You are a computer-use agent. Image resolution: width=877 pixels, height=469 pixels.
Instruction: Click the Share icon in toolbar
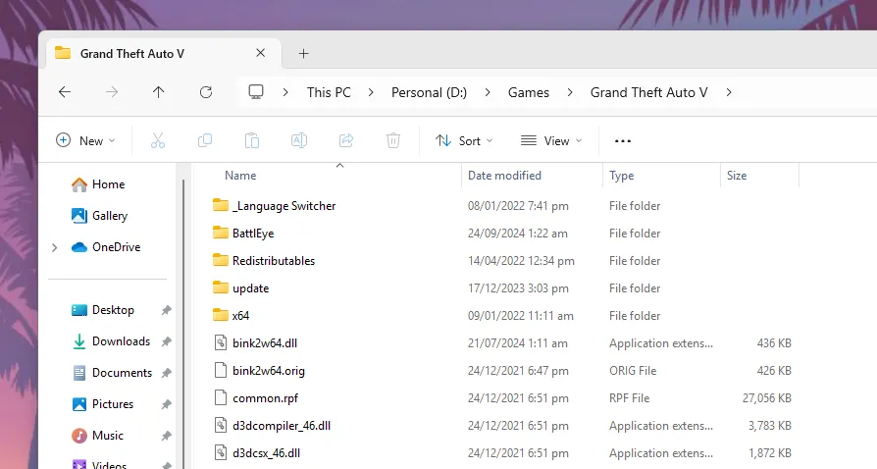346,140
